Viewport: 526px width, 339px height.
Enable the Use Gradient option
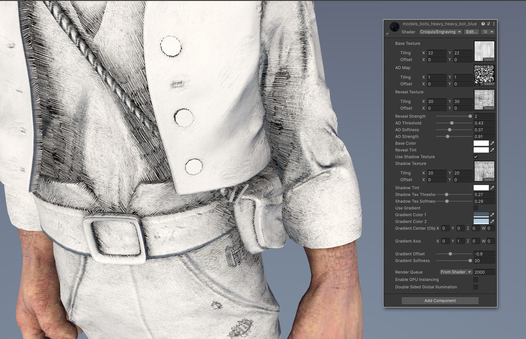(x=475, y=208)
